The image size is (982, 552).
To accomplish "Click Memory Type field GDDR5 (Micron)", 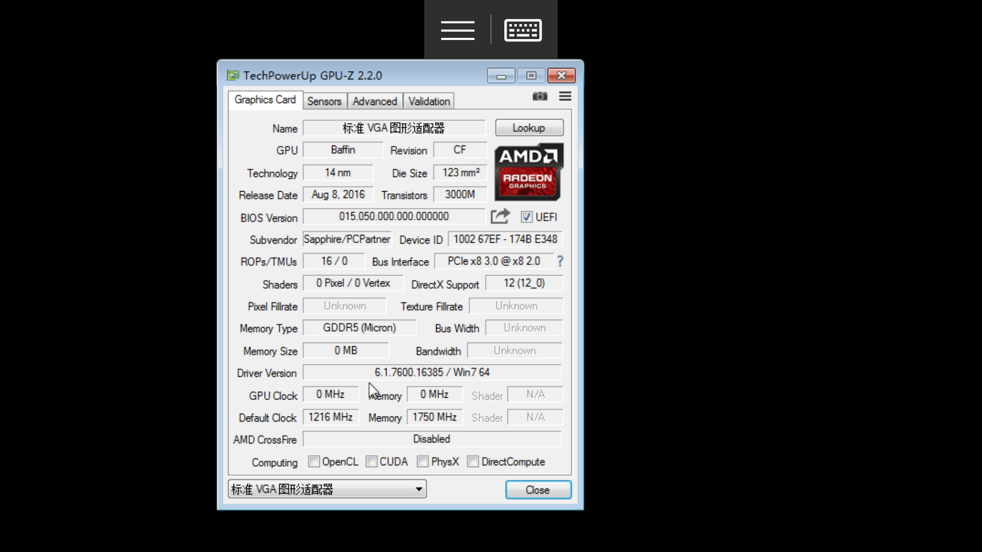I will pos(359,328).
